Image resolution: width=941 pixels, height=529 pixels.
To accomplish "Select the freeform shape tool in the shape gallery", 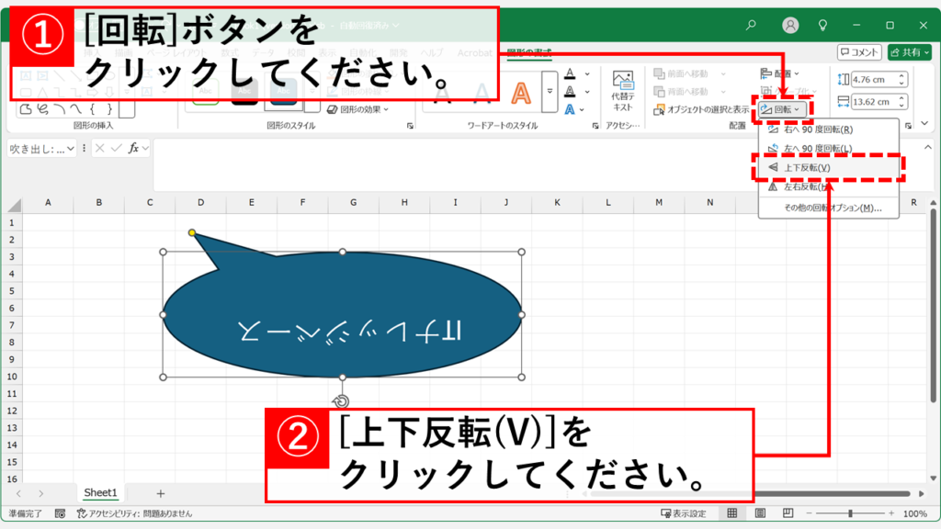I will point(26,109).
